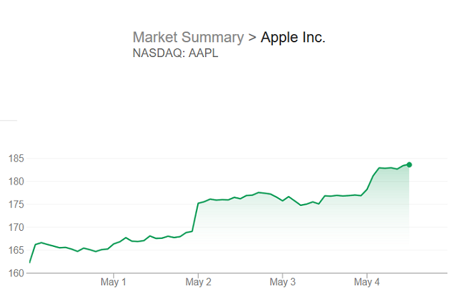Select the May 2 date marker

click(198, 283)
